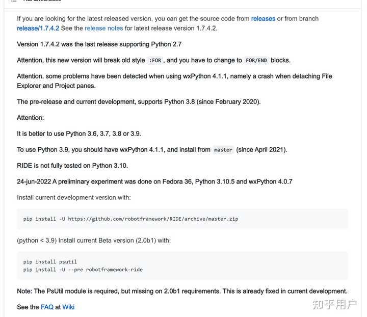The width and height of the screenshot is (367, 317).
Task: Go to the Wiki link
Action: pyautogui.click(x=68, y=307)
